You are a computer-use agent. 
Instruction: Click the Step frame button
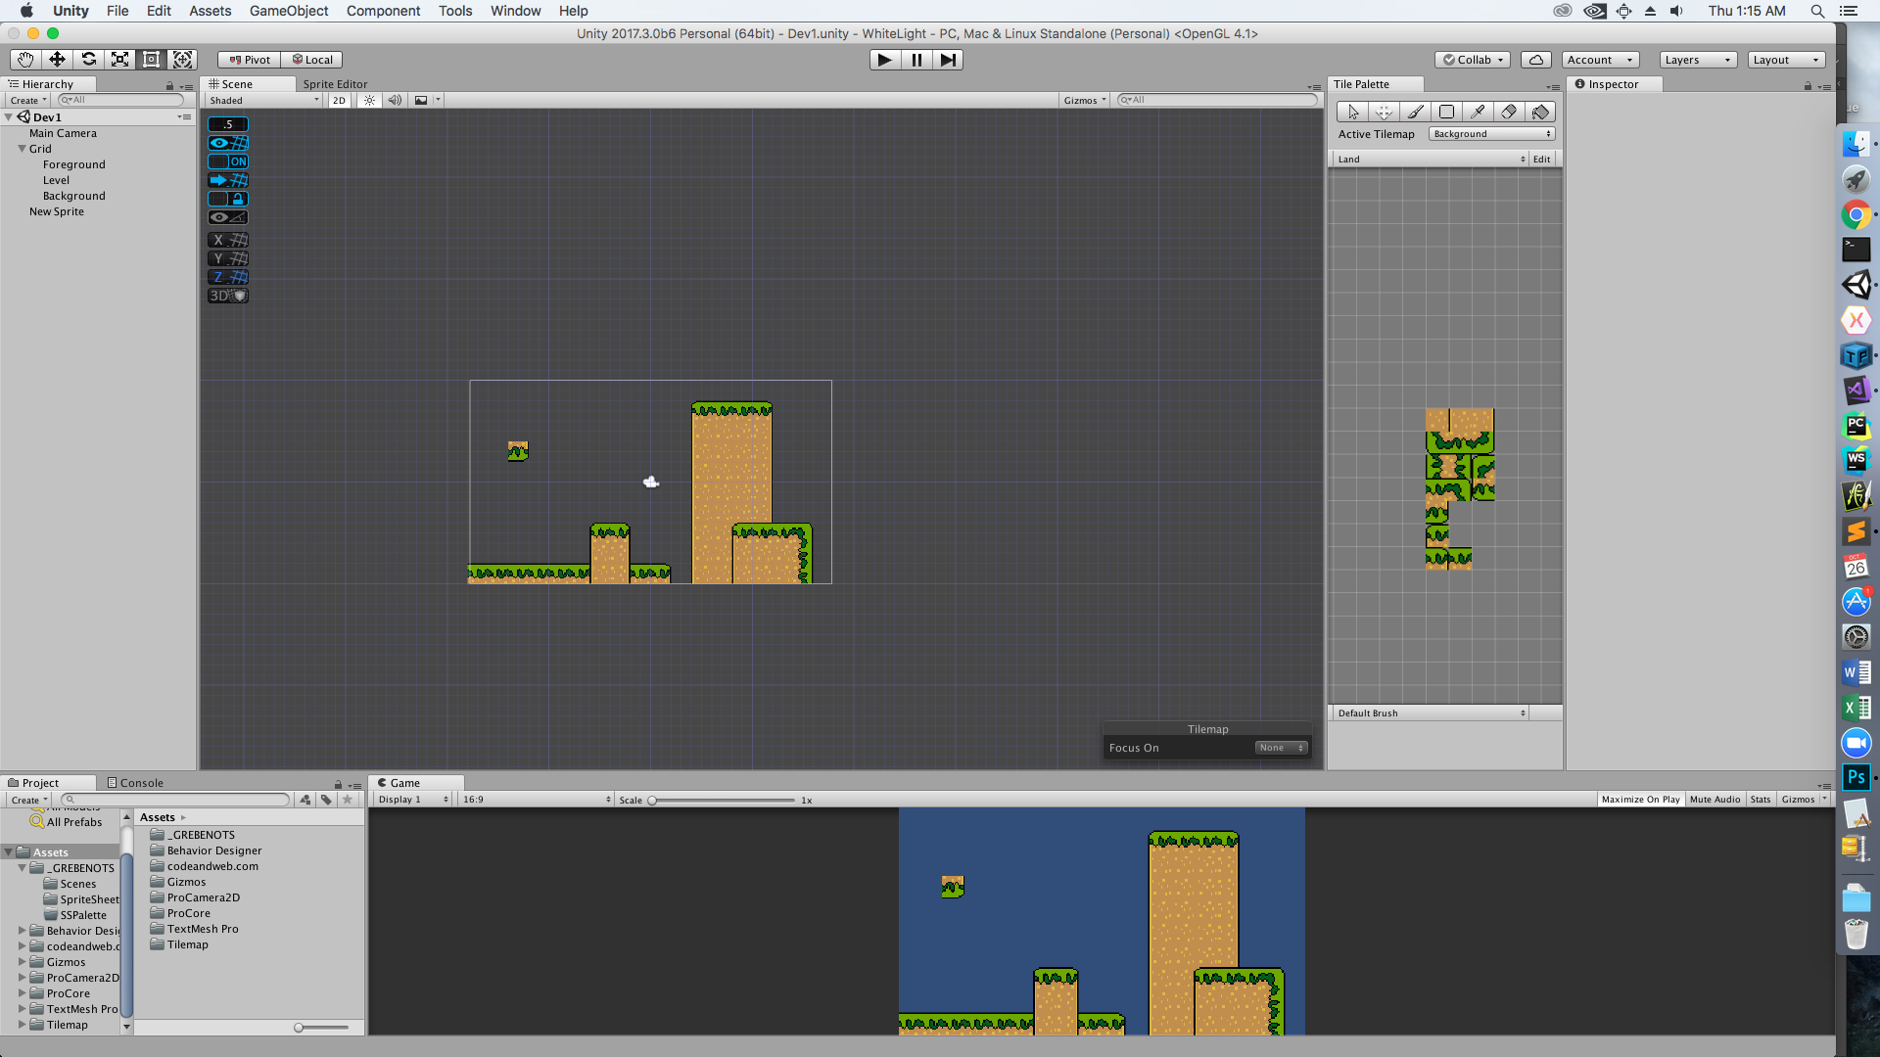[948, 60]
